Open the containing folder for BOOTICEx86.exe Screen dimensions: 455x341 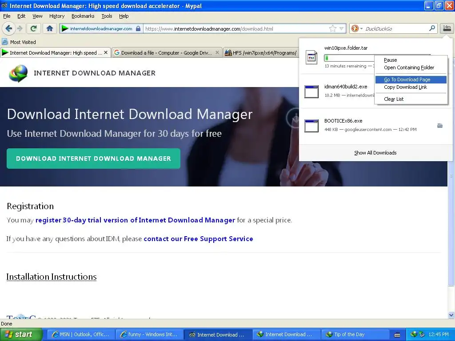click(x=440, y=126)
